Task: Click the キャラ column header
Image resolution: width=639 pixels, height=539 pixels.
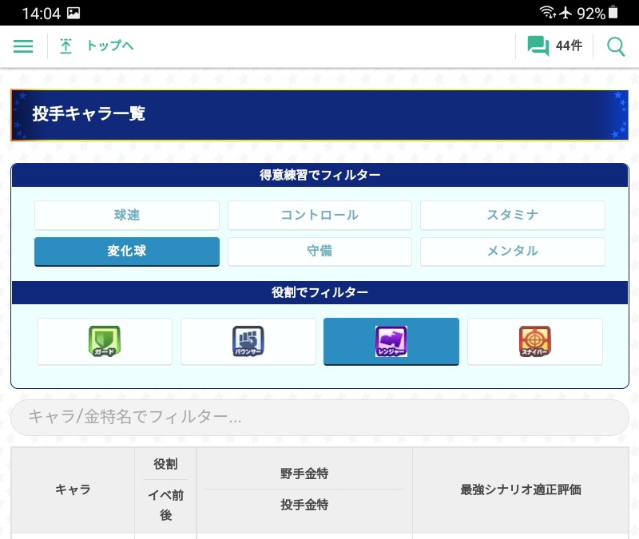Action: [73, 489]
